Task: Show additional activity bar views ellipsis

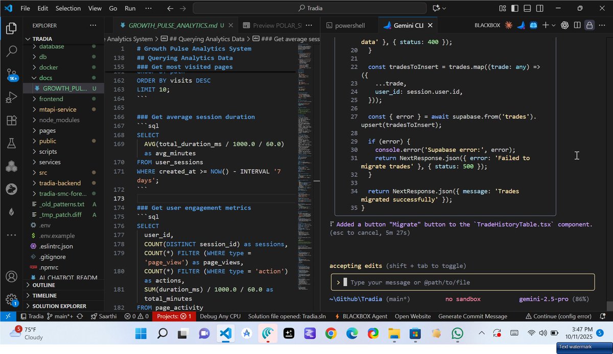Action: tap(11, 235)
